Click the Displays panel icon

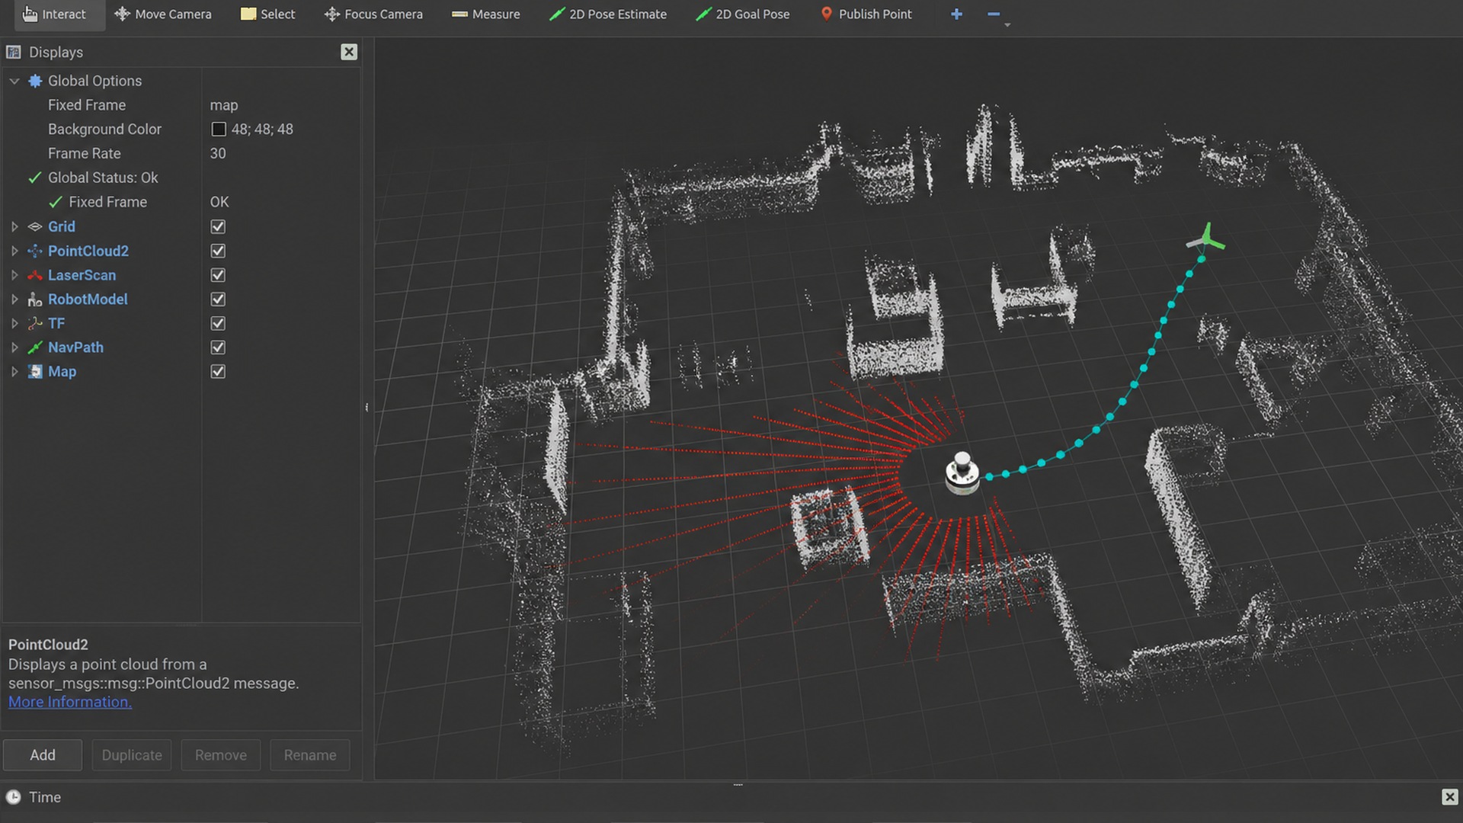tap(13, 52)
